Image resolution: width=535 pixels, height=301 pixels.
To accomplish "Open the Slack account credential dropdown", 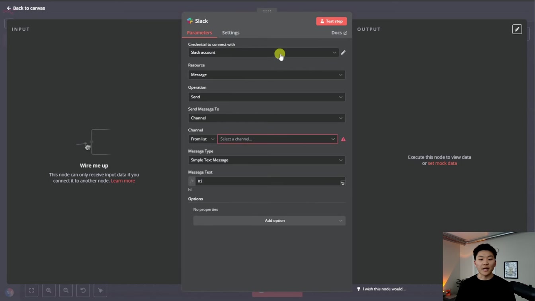I will (x=264, y=52).
